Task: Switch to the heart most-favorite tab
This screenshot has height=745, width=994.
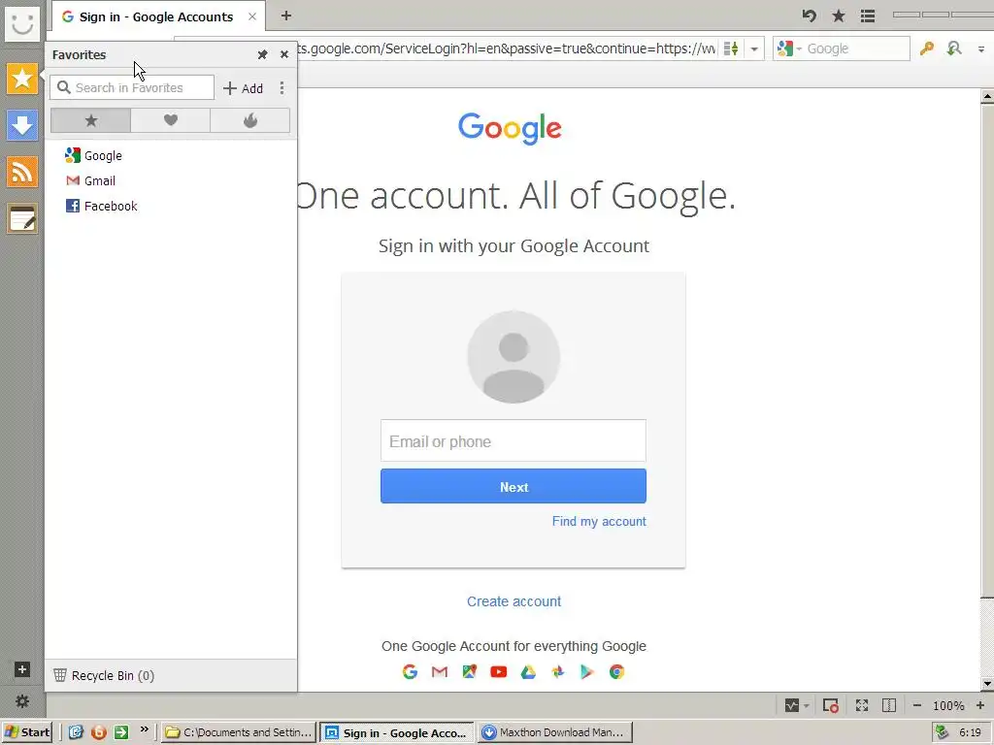Action: [x=171, y=120]
